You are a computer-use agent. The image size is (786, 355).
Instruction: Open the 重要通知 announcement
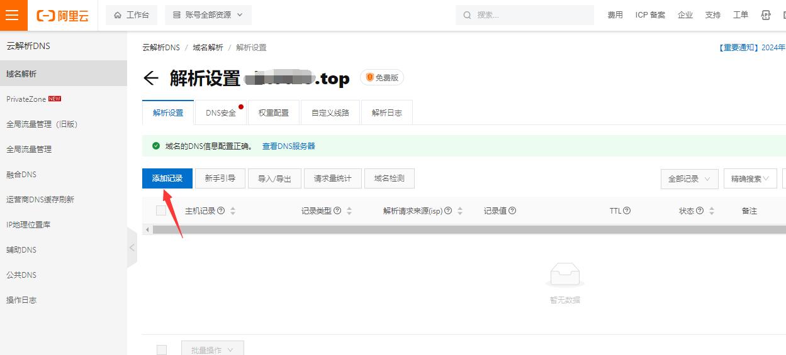click(x=751, y=48)
